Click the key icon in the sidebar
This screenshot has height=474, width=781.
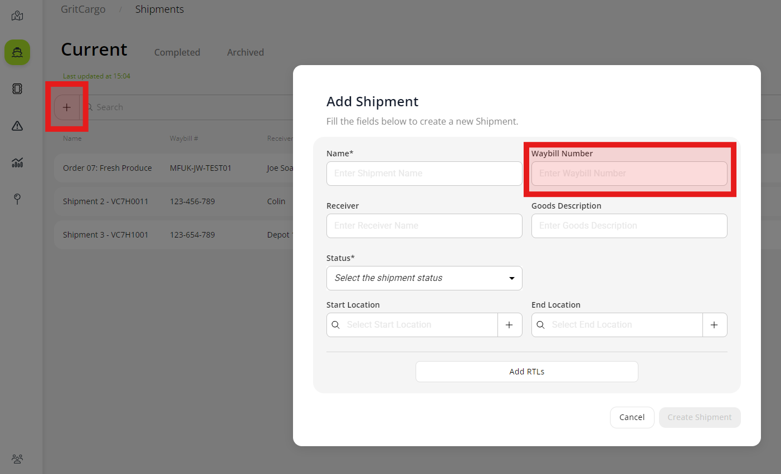pyautogui.click(x=17, y=199)
